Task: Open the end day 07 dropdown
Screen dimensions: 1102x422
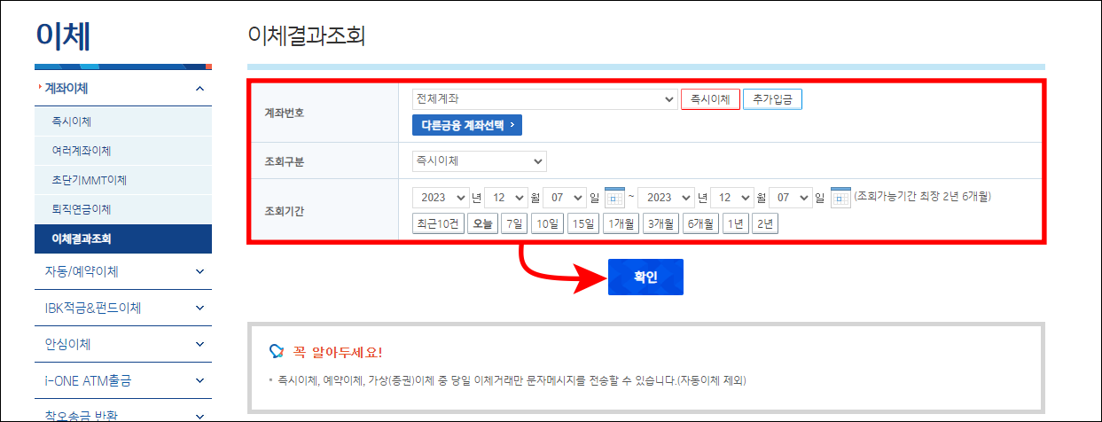Action: tap(791, 197)
